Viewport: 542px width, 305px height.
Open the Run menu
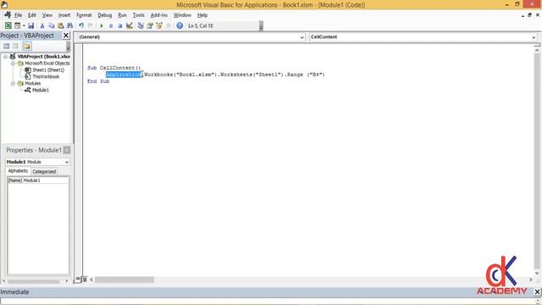click(x=122, y=15)
